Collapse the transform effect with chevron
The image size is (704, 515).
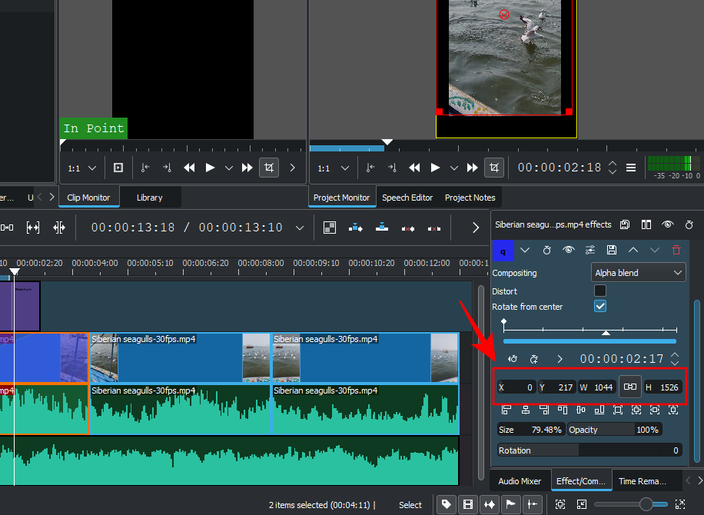pyautogui.click(x=525, y=251)
